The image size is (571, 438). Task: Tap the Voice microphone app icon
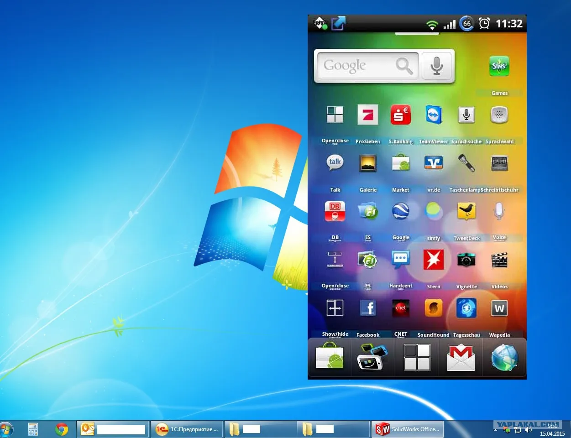coord(499,211)
